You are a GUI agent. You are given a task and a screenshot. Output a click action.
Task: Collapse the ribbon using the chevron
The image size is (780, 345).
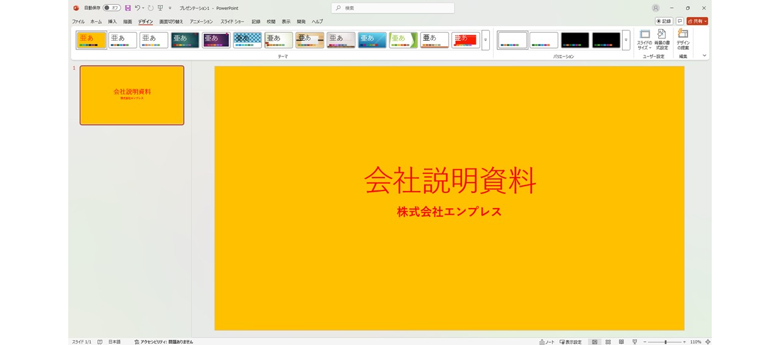704,55
